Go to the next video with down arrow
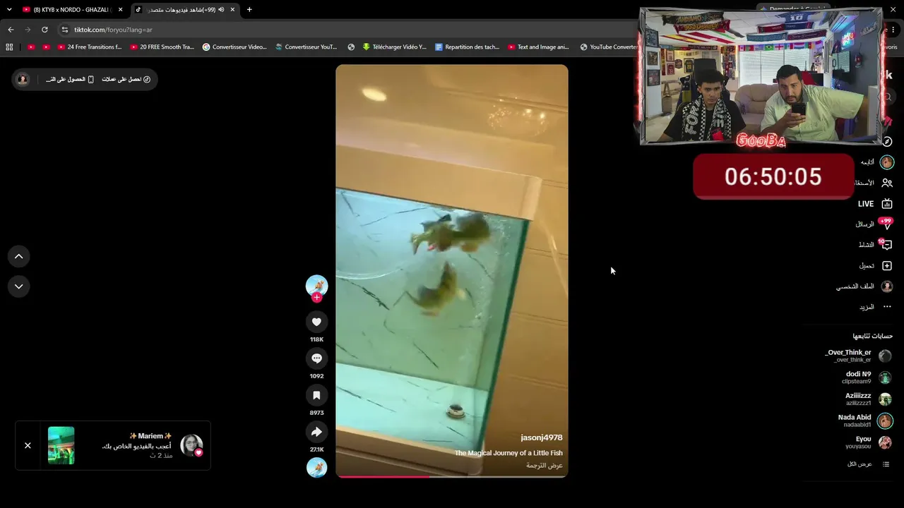Image resolution: width=904 pixels, height=508 pixels. (x=19, y=286)
